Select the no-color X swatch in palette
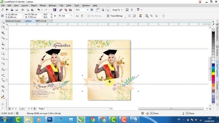The width and height of the screenshot is (219, 123). tap(213, 30)
